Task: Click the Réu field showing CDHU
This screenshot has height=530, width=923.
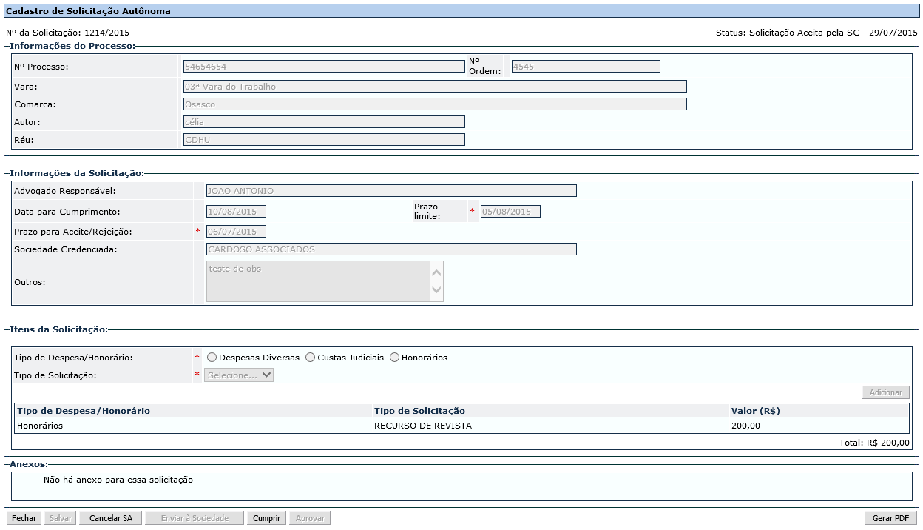Action: [324, 140]
